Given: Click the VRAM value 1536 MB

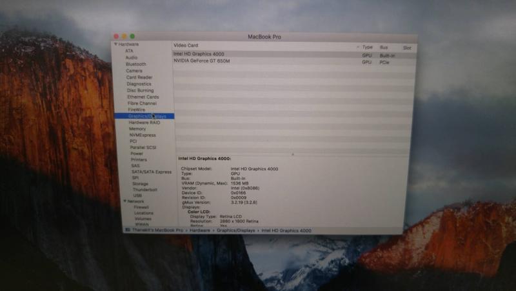Looking at the screenshot, I should point(239,183).
